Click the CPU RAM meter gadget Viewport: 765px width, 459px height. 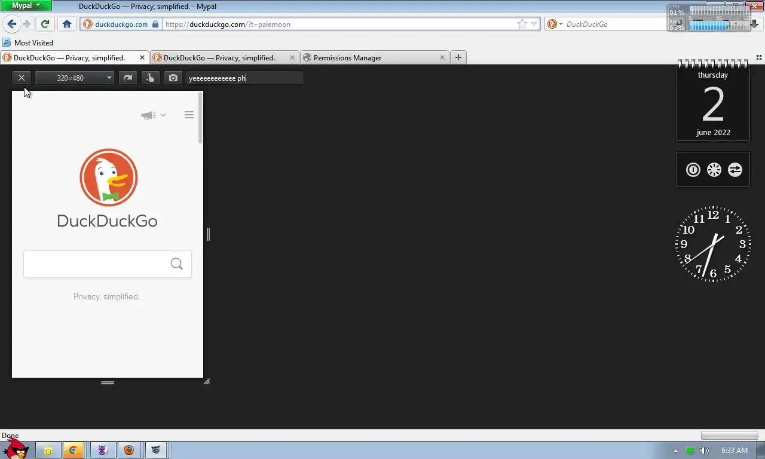pyautogui.click(x=708, y=18)
